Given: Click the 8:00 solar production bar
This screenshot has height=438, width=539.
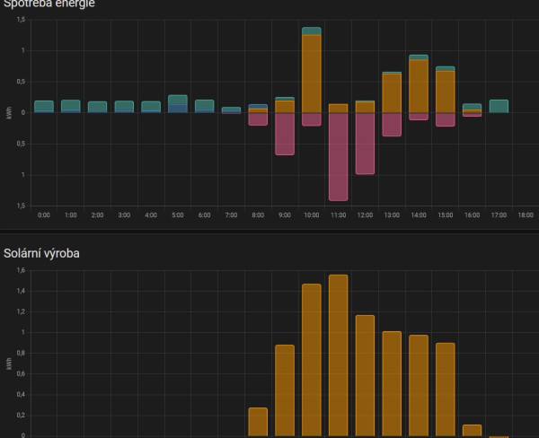Looking at the screenshot, I should coord(258,422).
